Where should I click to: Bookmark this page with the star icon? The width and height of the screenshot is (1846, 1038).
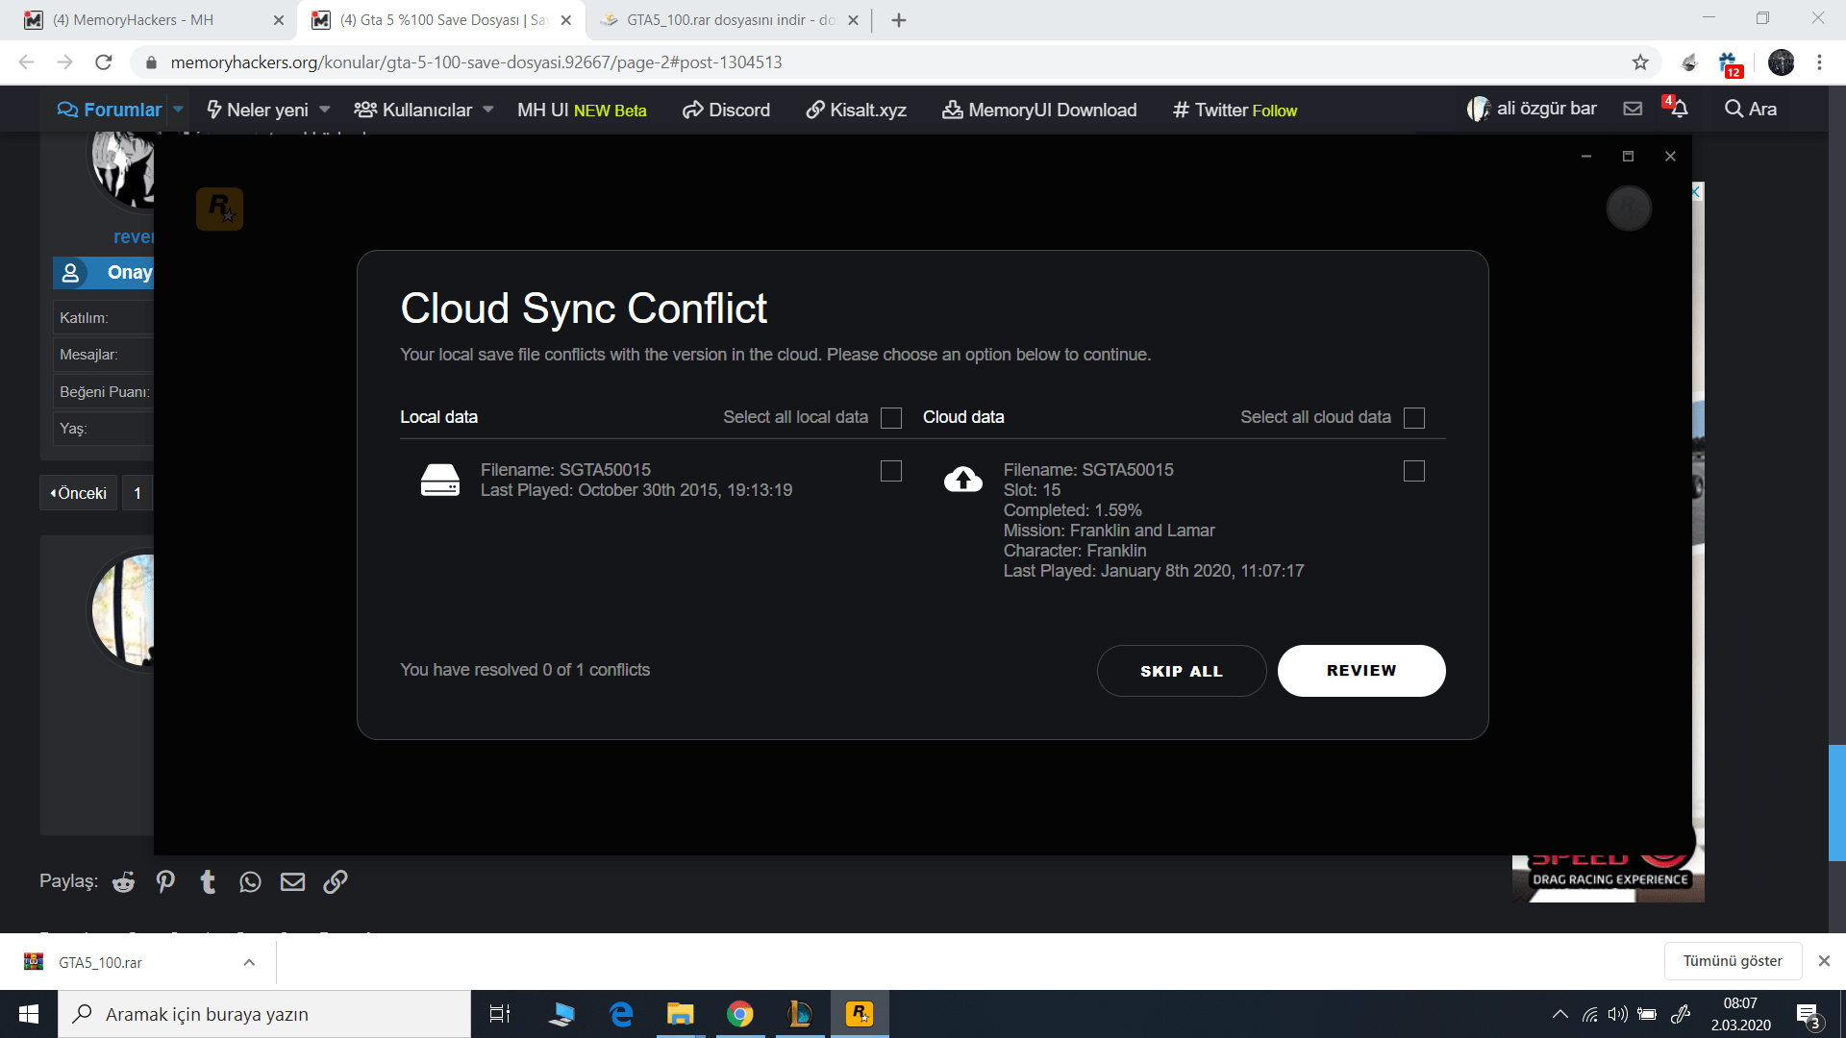1640,62
